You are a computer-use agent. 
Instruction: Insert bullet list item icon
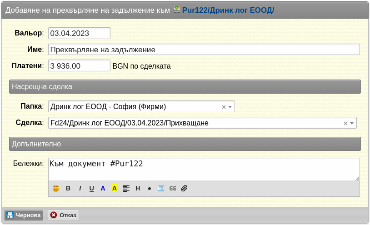tap(150, 189)
